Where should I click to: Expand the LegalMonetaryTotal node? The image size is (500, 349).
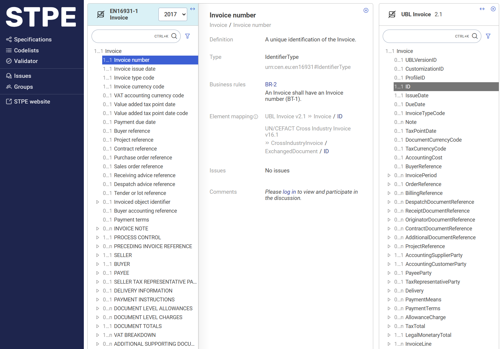click(389, 335)
